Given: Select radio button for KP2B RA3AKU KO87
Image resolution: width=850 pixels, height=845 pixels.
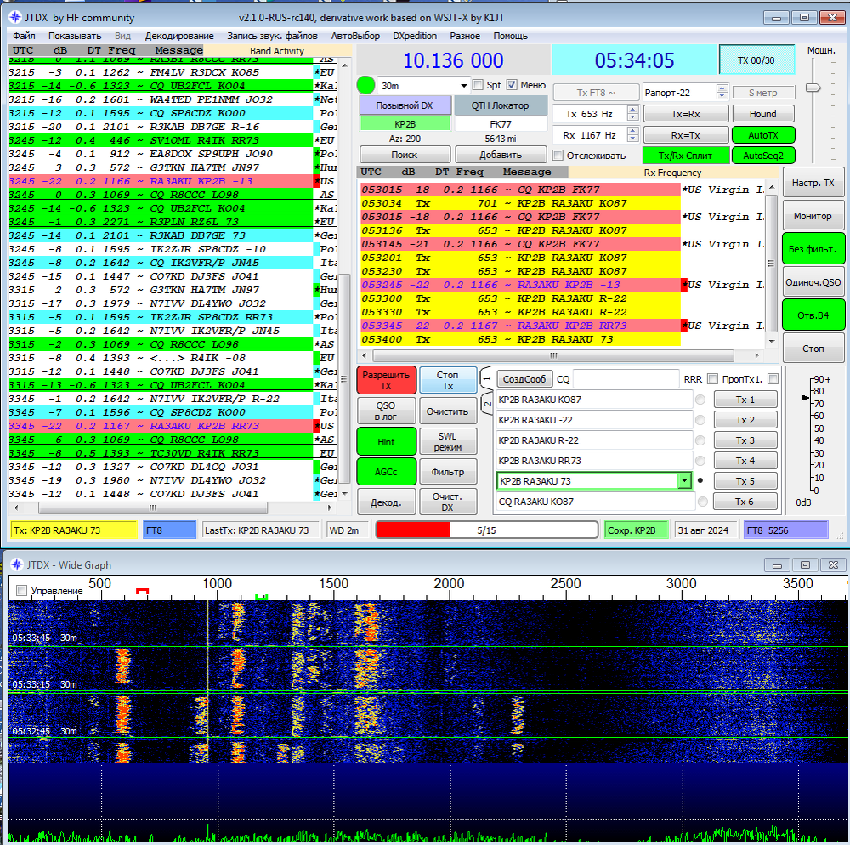Looking at the screenshot, I should [x=700, y=400].
